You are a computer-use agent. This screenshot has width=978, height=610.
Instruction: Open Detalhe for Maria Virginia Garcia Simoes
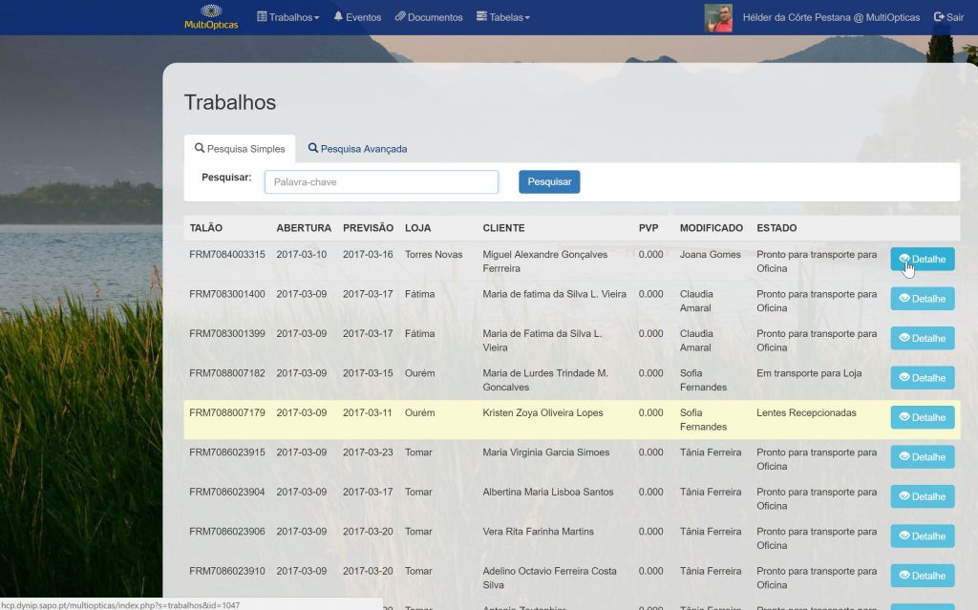pyautogui.click(x=922, y=457)
